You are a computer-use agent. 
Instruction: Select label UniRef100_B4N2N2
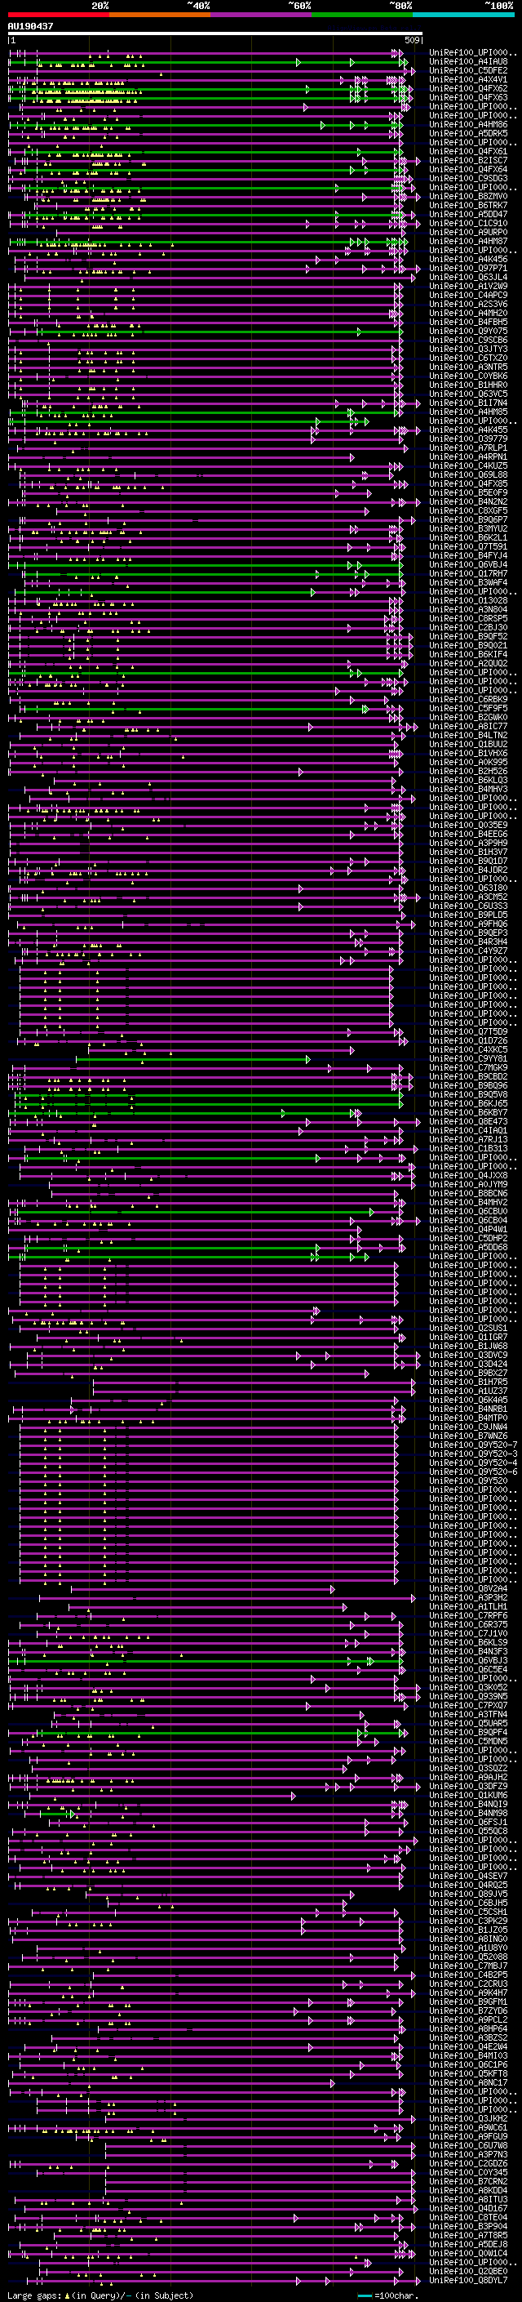point(468,502)
